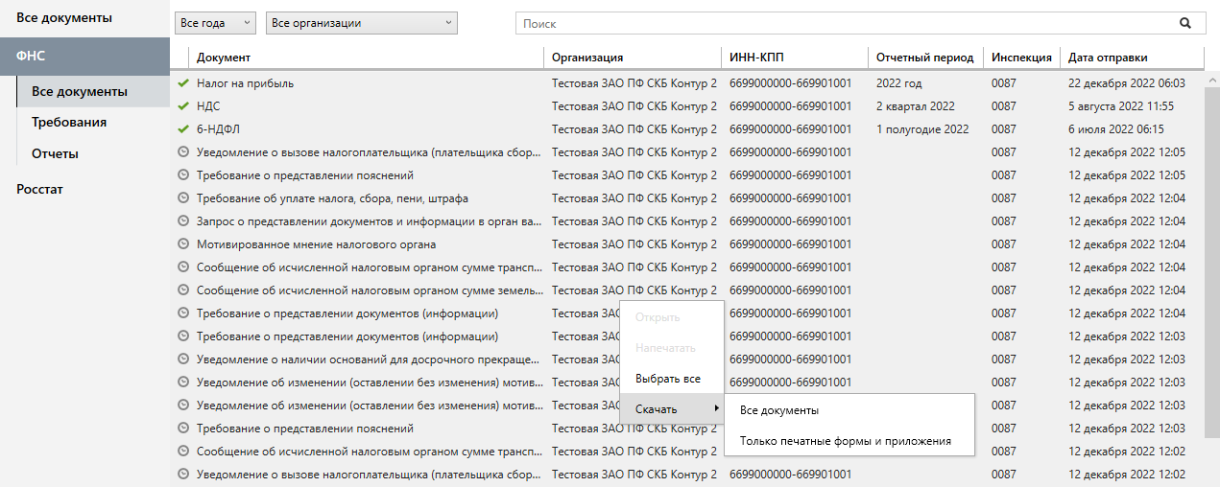Choose Выбрать все in context menu

pyautogui.click(x=668, y=379)
